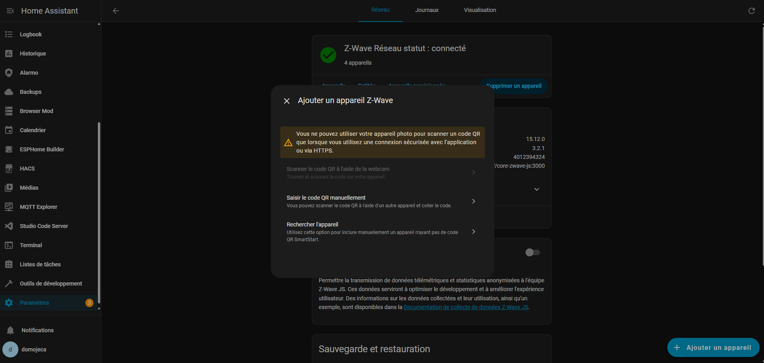Switch to the Visualisation tab
This screenshot has height=363, width=764.
(480, 10)
